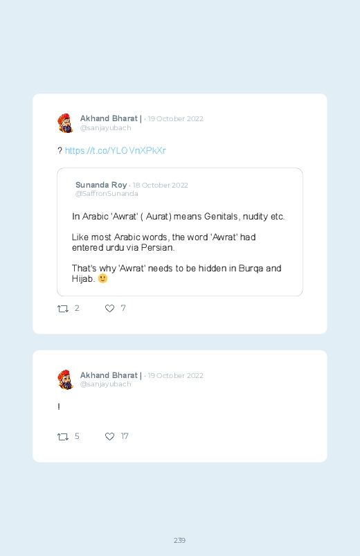Open the t.co/YLOVnXPkXr link
Screen dimensions: 360x556
tap(116, 151)
